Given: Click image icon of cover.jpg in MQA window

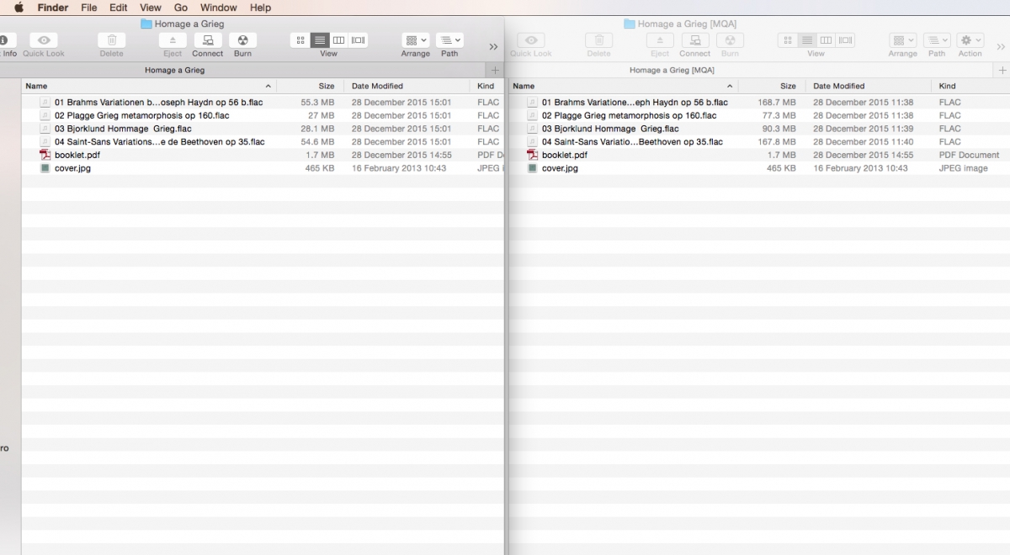Looking at the screenshot, I should click(x=533, y=168).
